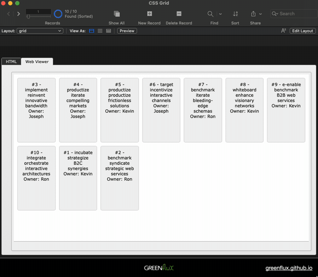Click the Show All records icon

116,14
